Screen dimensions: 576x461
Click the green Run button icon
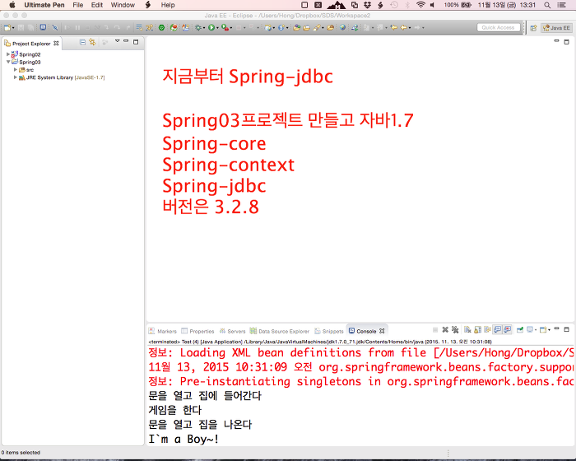pos(211,27)
